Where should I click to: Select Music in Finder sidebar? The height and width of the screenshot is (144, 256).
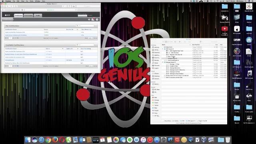click(155, 63)
